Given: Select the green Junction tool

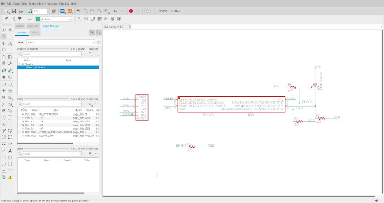Looking at the screenshot, I should 4,90.
